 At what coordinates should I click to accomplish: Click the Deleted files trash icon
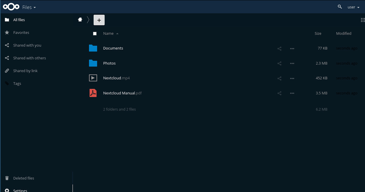tap(7, 178)
